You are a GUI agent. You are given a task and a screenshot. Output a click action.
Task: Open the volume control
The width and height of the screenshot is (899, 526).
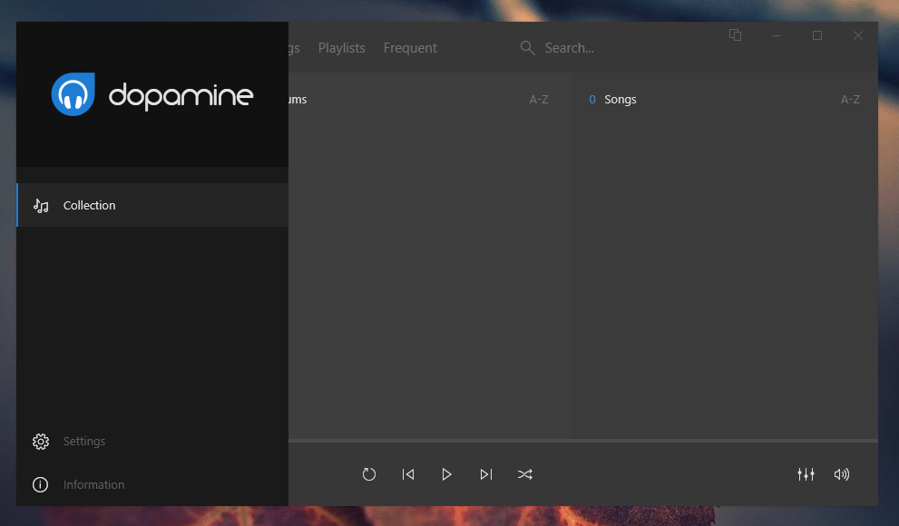tap(841, 473)
